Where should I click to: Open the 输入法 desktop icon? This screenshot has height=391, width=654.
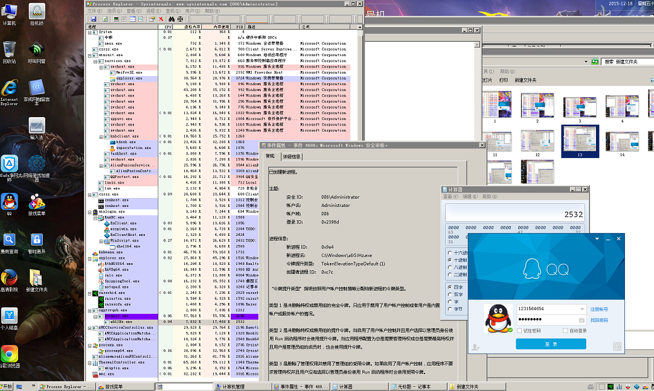pyautogui.click(x=37, y=128)
